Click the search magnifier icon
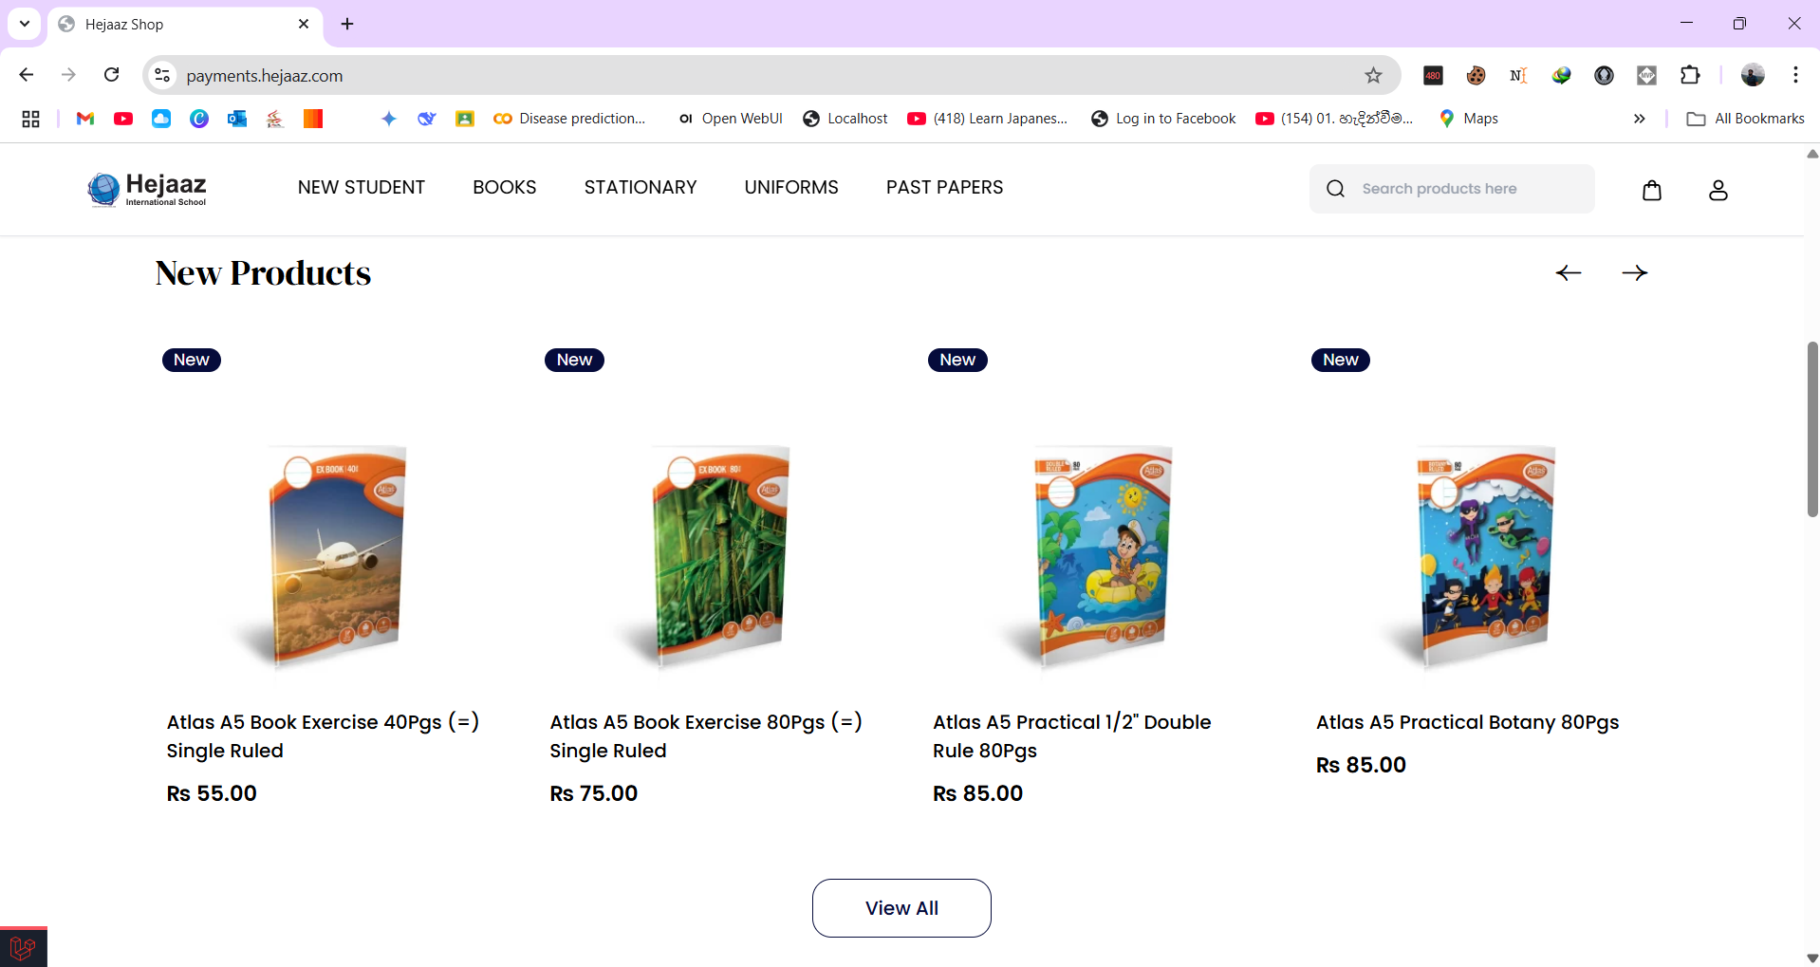Screen dimensions: 1820x967 coord(1335,189)
